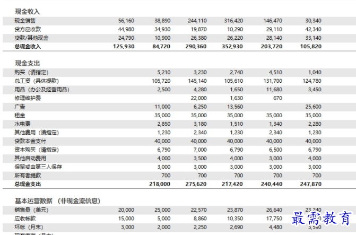
Task: Select the 145,140 wages cell
Action: click(x=197, y=81)
